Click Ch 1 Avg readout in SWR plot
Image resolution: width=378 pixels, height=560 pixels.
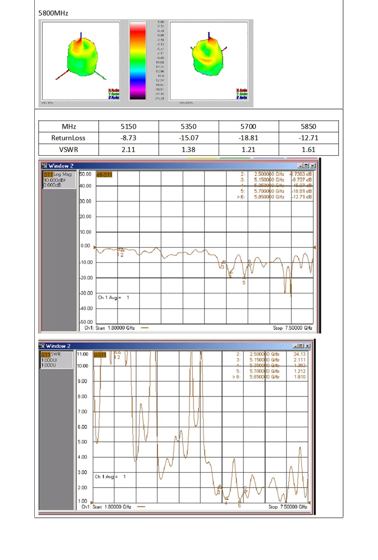click(x=110, y=477)
